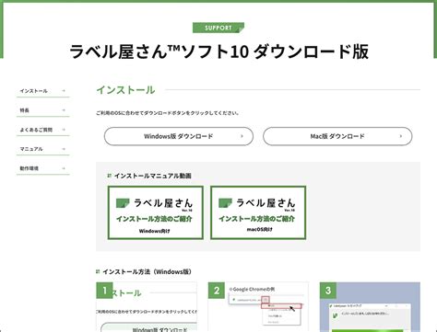The height and width of the screenshot is (332, 437).
Task: Click the arrow icon beside よくあるご質問
Action: click(64, 130)
